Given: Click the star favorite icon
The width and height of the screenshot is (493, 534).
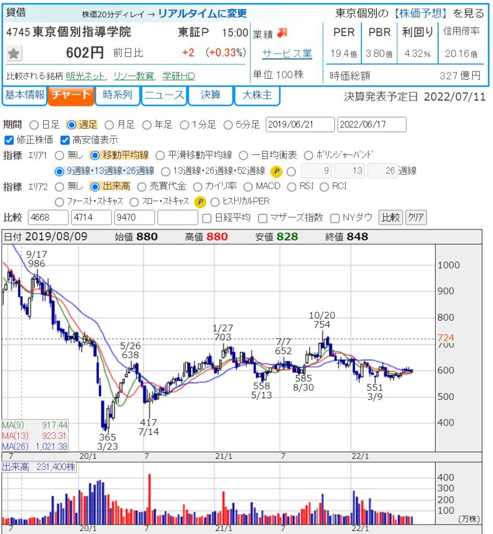Looking at the screenshot, I should click(14, 53).
